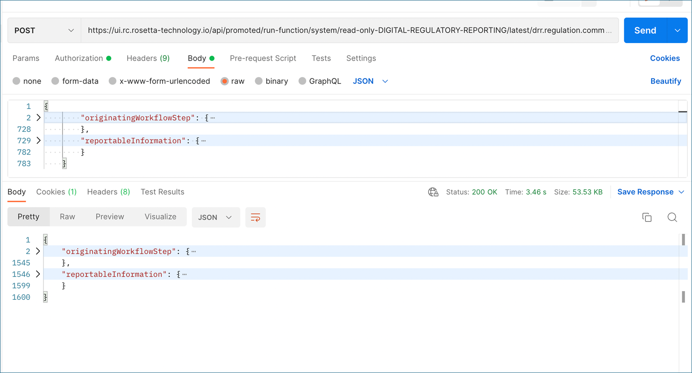Click the response body scrollbar thumb
This screenshot has width=692, height=373.
tap(683, 240)
